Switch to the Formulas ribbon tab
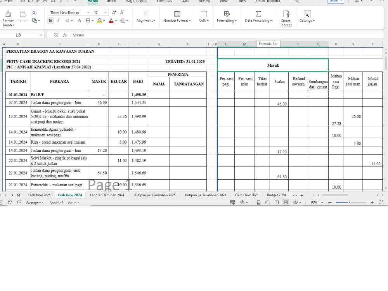This screenshot has width=388, height=291. click(x=164, y=1)
